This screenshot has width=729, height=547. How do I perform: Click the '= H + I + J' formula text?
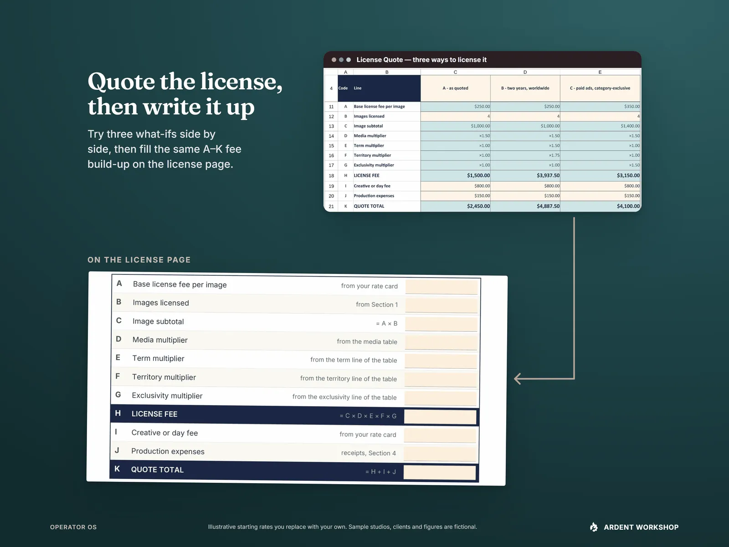point(380,472)
